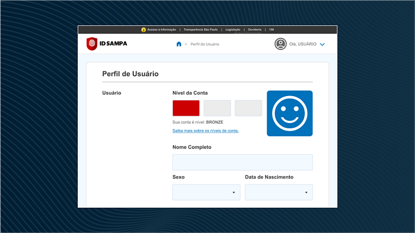Go to home via the house icon
Image resolution: width=415 pixels, height=233 pixels.
(179, 44)
